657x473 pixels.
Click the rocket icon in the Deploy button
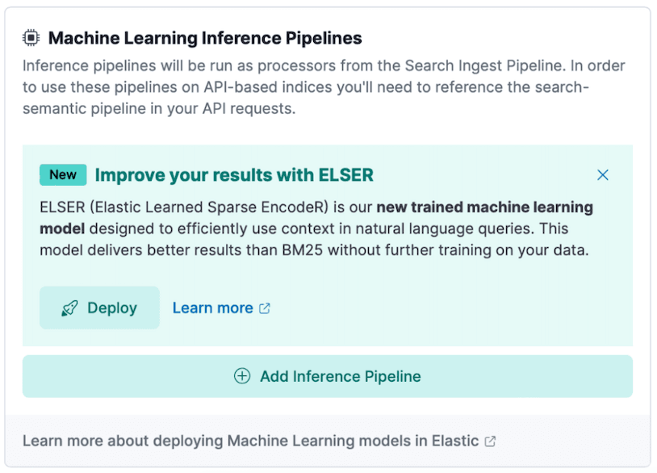(69, 308)
